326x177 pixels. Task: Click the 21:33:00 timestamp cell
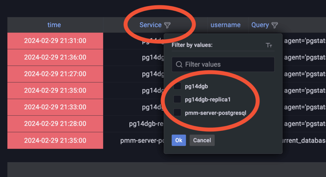[x=55, y=107]
